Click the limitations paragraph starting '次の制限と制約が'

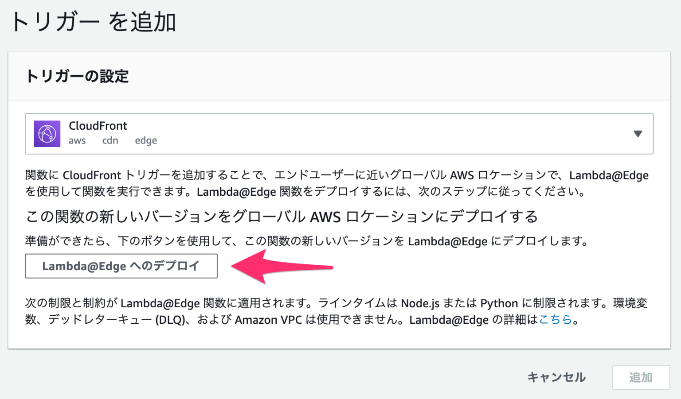pyautogui.click(x=337, y=311)
